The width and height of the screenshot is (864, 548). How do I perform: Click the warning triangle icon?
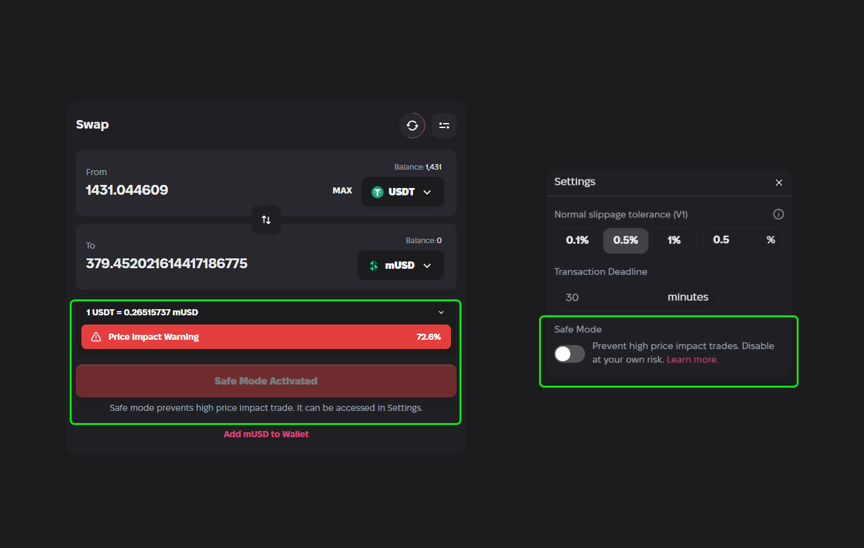point(96,337)
